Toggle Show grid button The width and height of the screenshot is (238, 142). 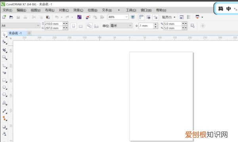tap(148, 17)
